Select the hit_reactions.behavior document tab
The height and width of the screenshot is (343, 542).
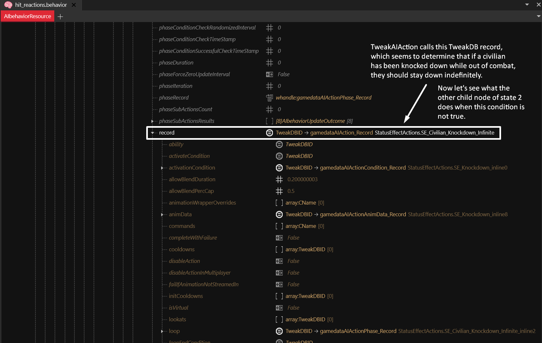click(41, 5)
